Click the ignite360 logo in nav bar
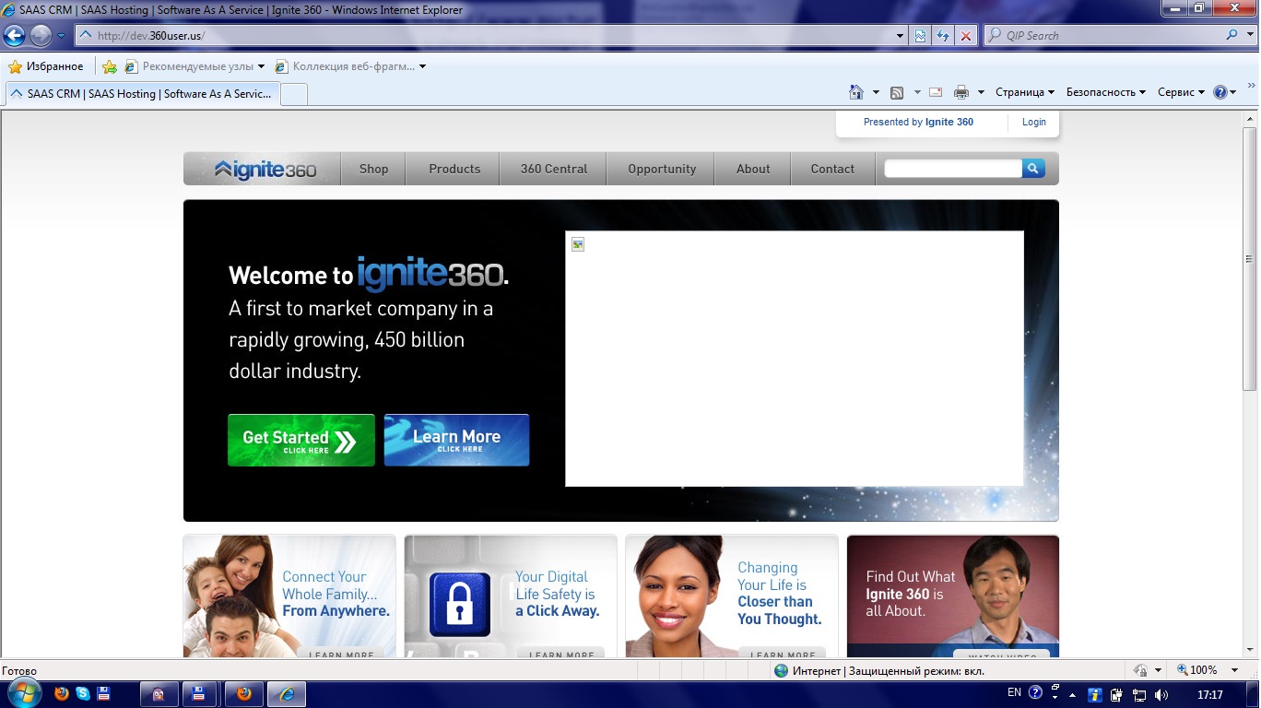The image size is (1261, 708). (265, 170)
